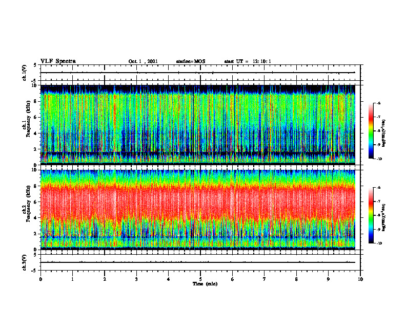Image resolution: width=406 pixels, height=313 pixels.
Task: Select the date text "Oct. 1, 2021"
Action: [x=143, y=61]
